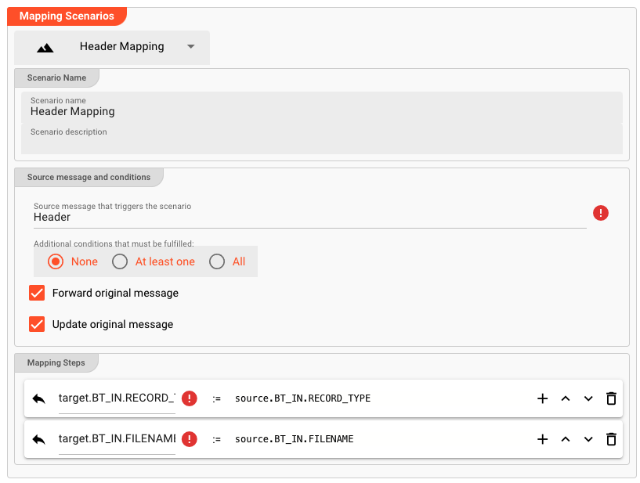Click error icon next to target.BT_IN.FILENAME
Image resolution: width=640 pixels, height=483 pixels.
coord(190,439)
